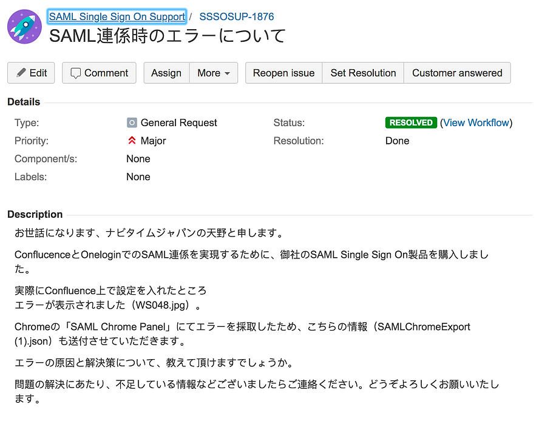Click the Type: field label

tap(27, 123)
